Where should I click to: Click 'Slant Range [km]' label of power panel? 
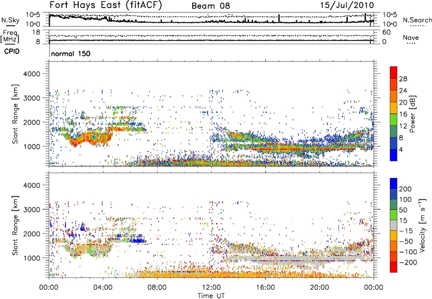[x=15, y=114]
